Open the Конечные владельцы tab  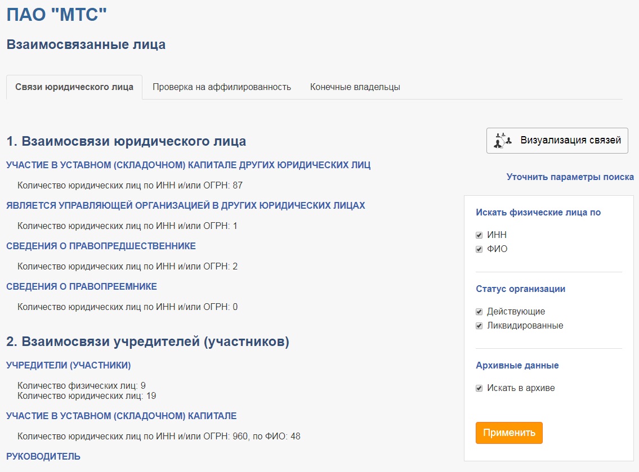pyautogui.click(x=355, y=87)
